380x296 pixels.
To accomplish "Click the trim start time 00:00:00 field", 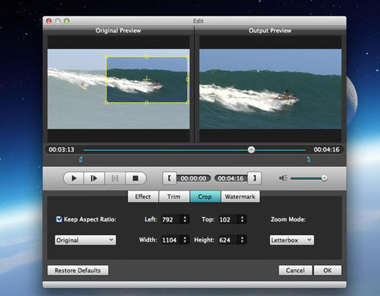I will click(193, 179).
